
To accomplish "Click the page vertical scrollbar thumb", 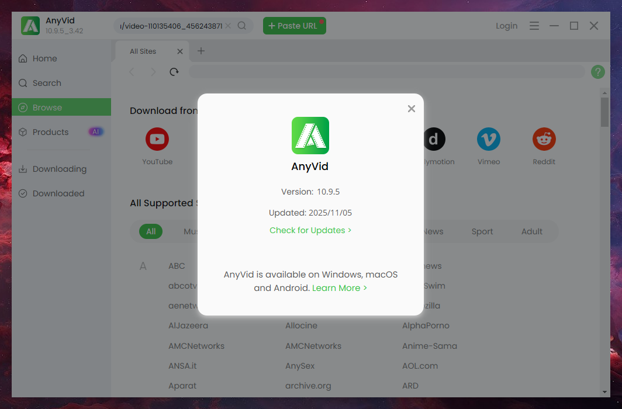I will pyautogui.click(x=604, y=112).
